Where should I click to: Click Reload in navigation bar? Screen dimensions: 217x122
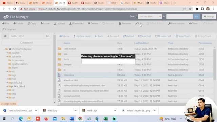coord(129,36)
